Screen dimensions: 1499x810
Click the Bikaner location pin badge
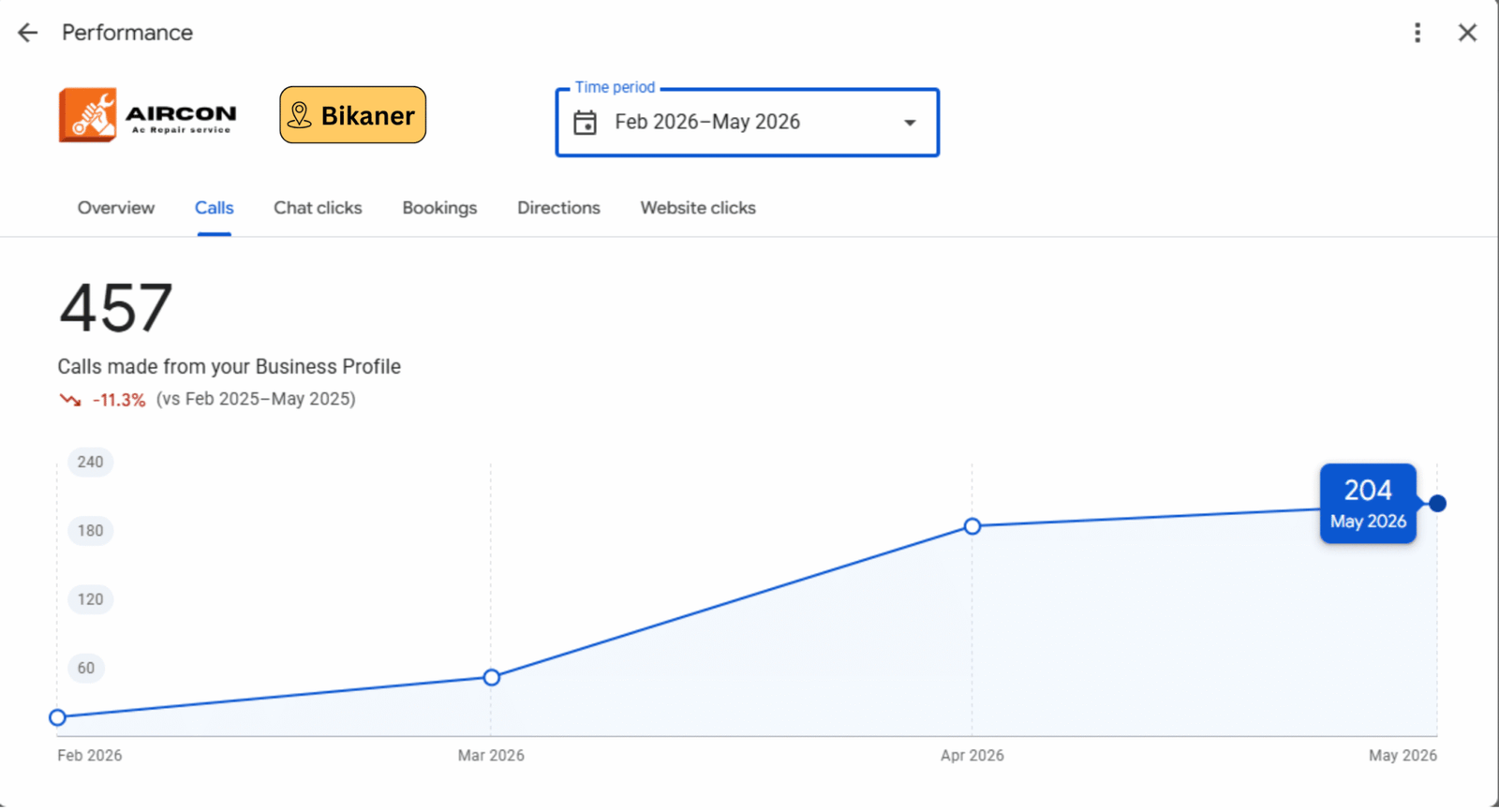click(353, 115)
